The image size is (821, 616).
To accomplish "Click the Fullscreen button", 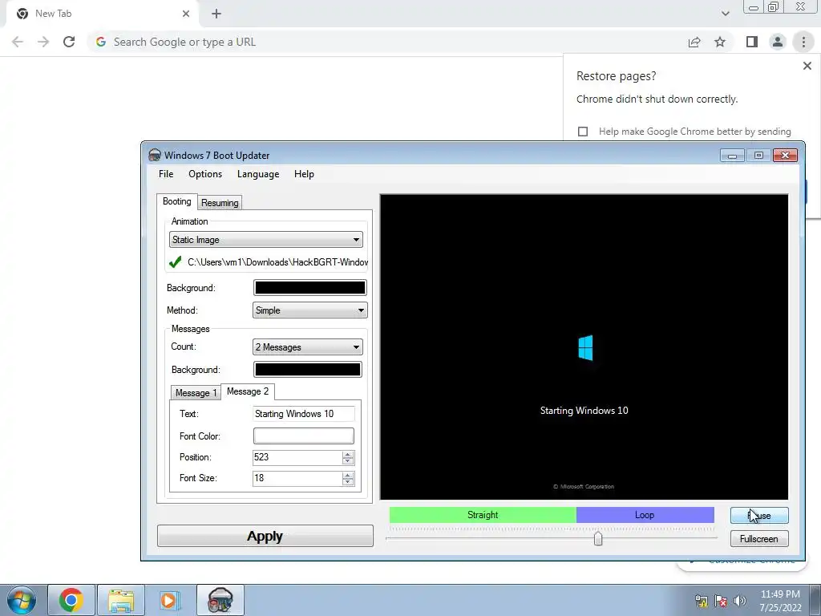I will 759,539.
